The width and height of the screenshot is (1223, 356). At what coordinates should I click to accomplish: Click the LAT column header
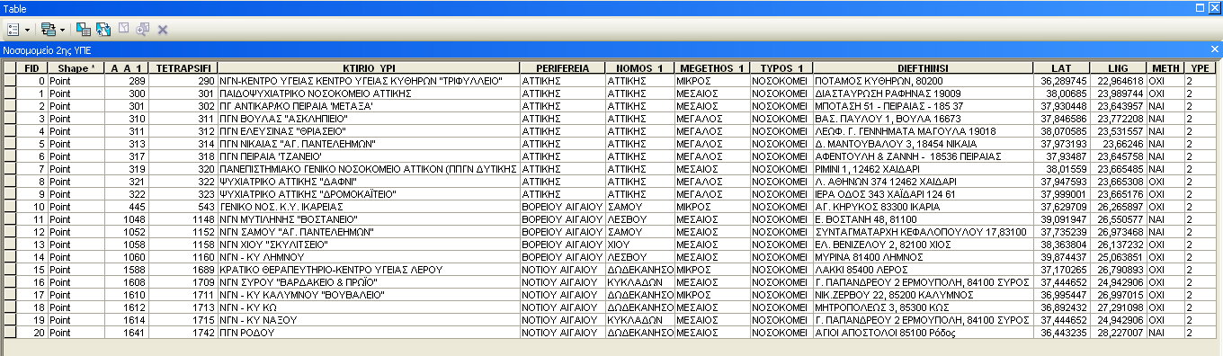tap(1061, 68)
